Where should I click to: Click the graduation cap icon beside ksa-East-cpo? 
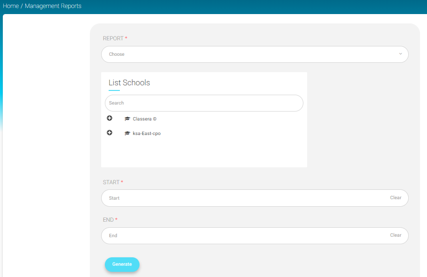pos(127,134)
